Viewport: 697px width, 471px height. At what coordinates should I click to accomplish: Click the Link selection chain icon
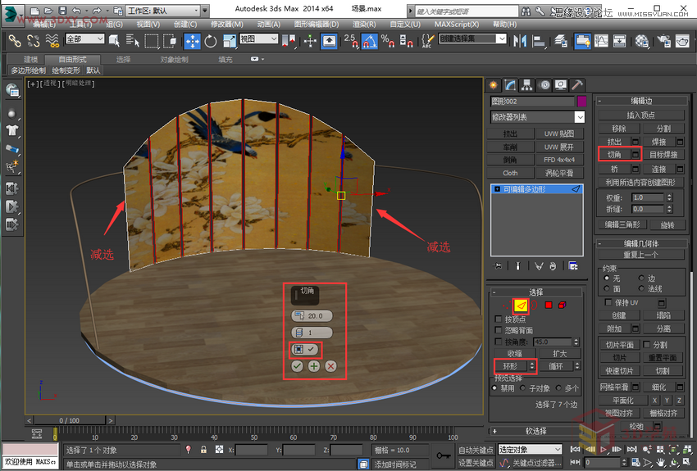(15, 41)
